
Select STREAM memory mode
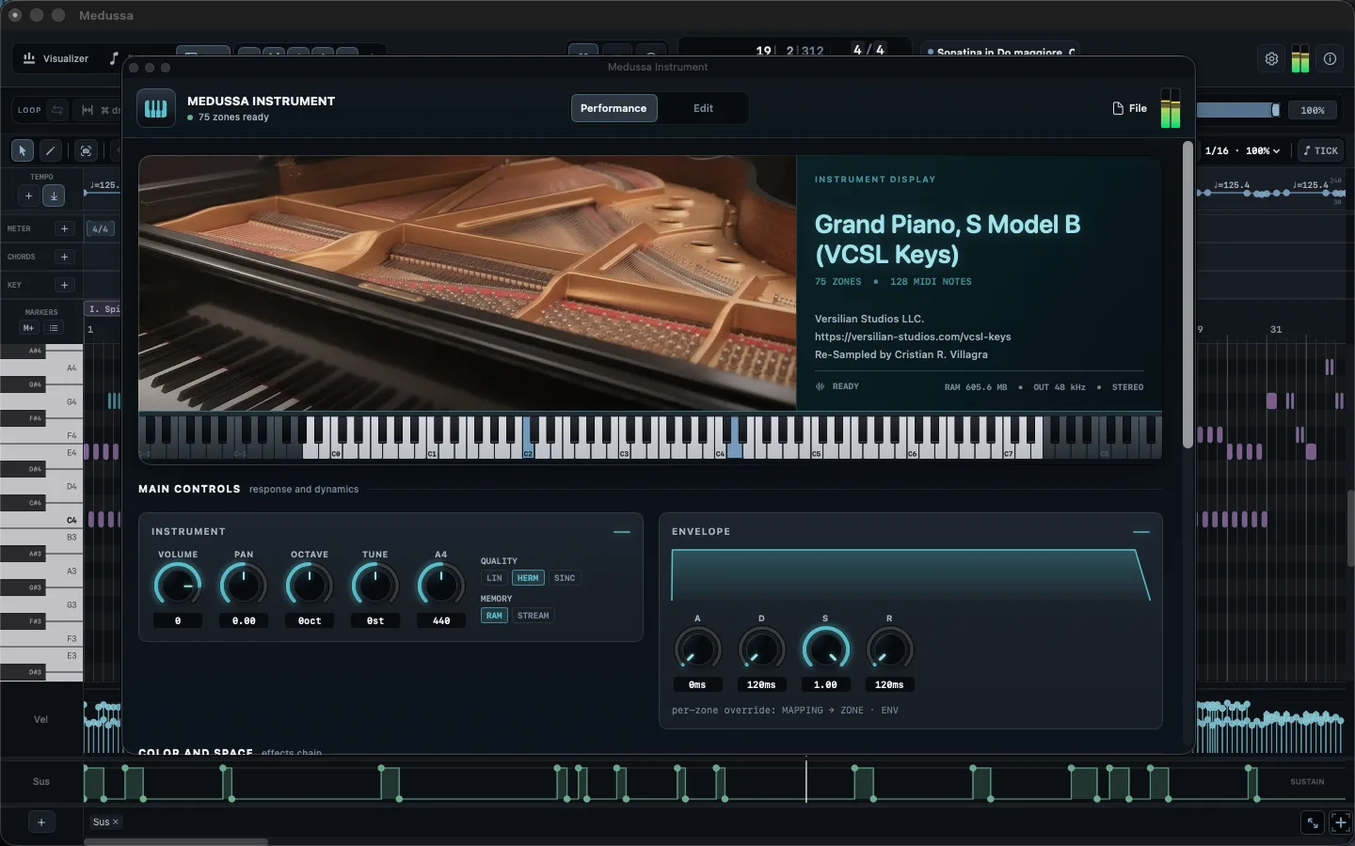(x=534, y=616)
